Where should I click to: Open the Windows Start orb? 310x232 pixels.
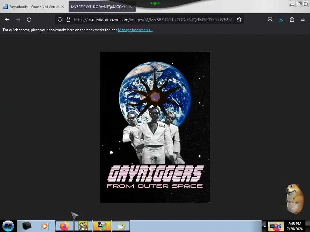pos(8,226)
